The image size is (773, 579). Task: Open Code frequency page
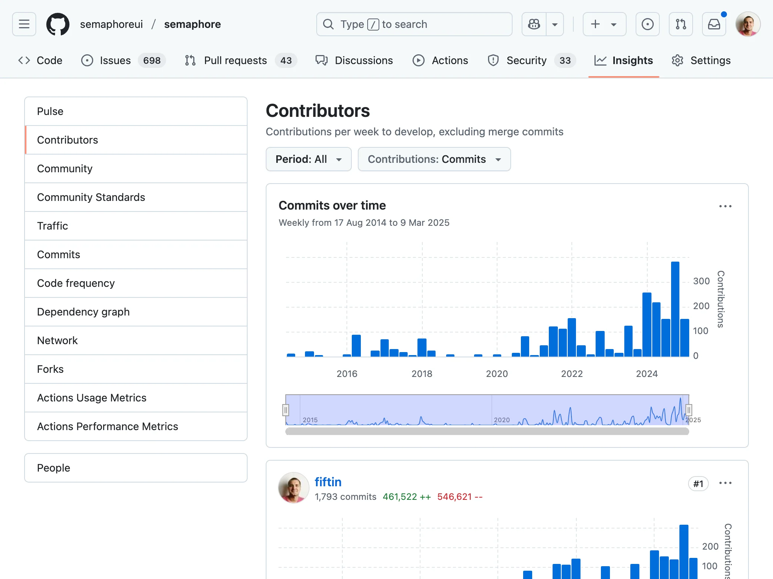click(136, 283)
